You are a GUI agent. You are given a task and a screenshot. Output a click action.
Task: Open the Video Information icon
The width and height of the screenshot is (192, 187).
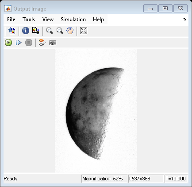pos(26,31)
